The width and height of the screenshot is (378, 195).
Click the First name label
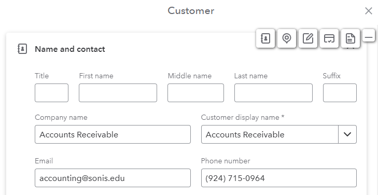click(x=96, y=76)
